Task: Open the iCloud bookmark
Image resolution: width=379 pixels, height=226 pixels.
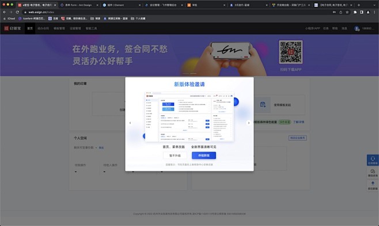Action: [9, 18]
